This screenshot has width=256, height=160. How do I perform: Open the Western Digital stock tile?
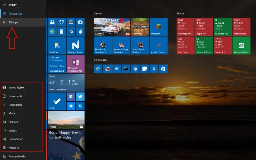point(241,45)
